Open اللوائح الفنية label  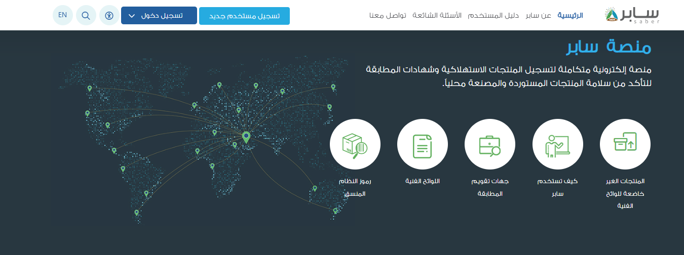(423, 181)
